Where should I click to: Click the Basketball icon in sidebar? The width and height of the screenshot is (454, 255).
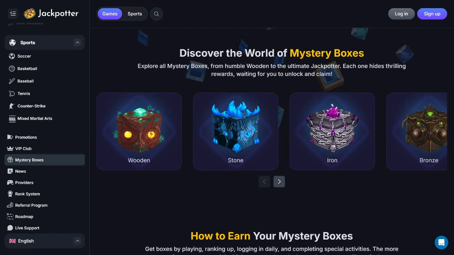point(12,69)
